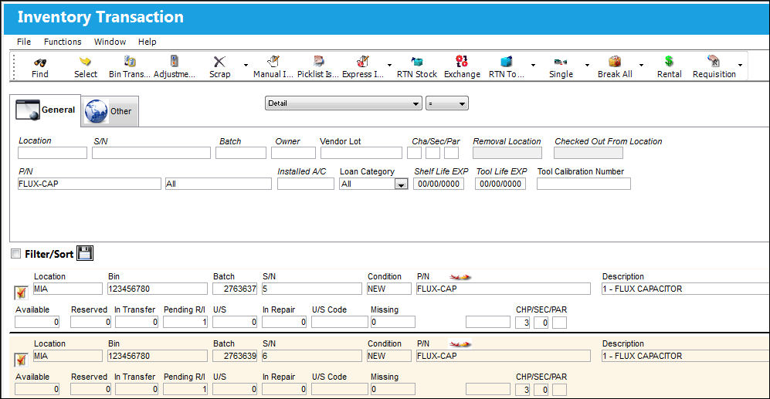
Task: Open the Bin Transfer toolbar icon
Action: [x=130, y=61]
